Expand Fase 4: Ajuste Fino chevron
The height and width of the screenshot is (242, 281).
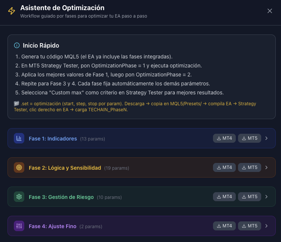(266, 226)
